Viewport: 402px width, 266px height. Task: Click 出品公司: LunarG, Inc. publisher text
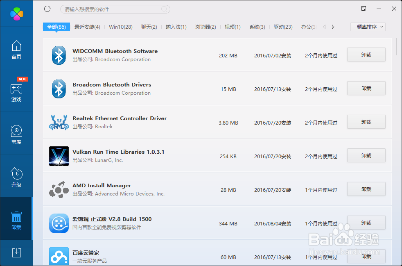pos(98,160)
